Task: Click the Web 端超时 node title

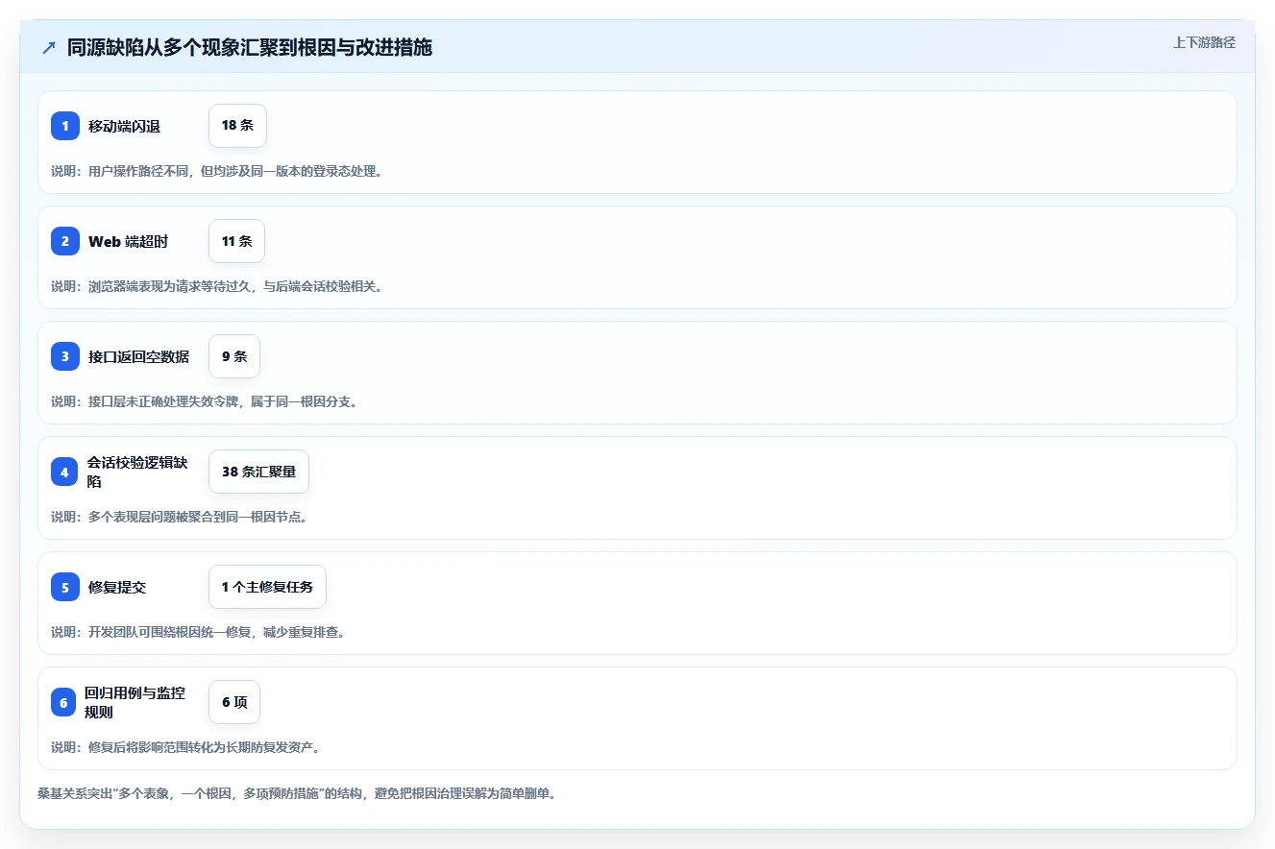Action: 128,242
